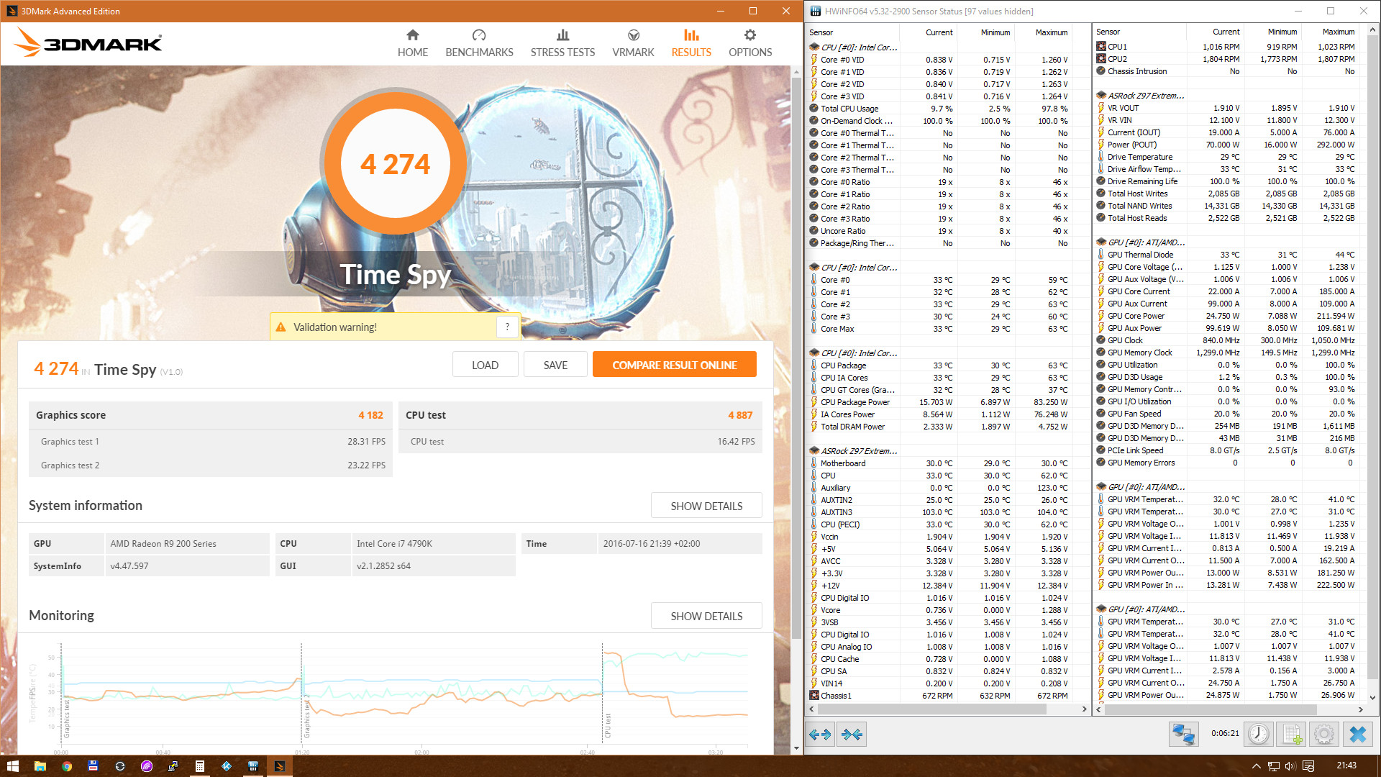This screenshot has height=777, width=1381.
Task: Click the LOAD result button
Action: click(485, 365)
